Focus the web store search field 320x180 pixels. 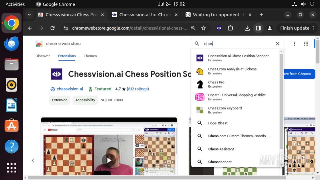tap(237, 43)
